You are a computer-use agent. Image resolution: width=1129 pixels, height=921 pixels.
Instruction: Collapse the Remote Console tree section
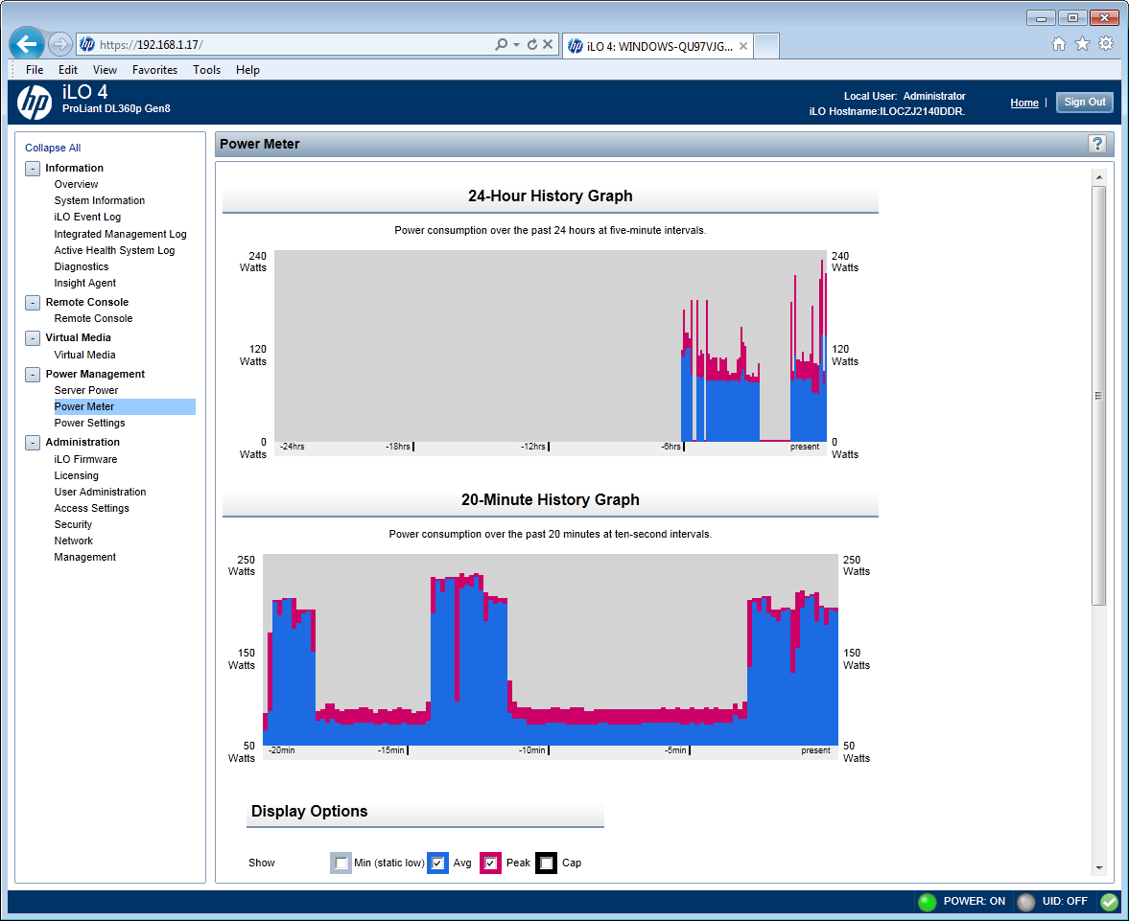coord(33,303)
